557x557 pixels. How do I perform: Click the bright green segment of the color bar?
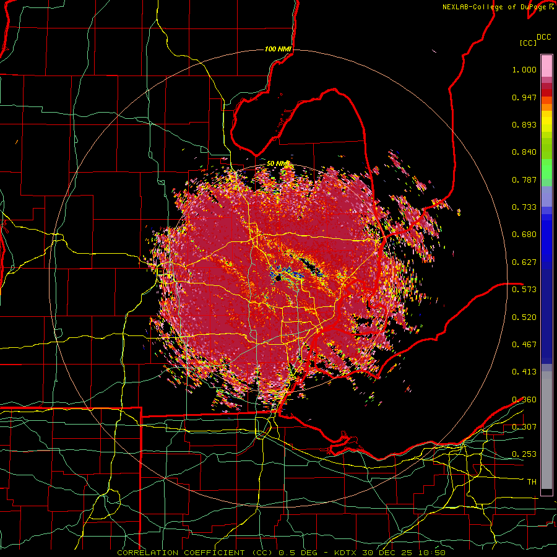[x=546, y=169]
